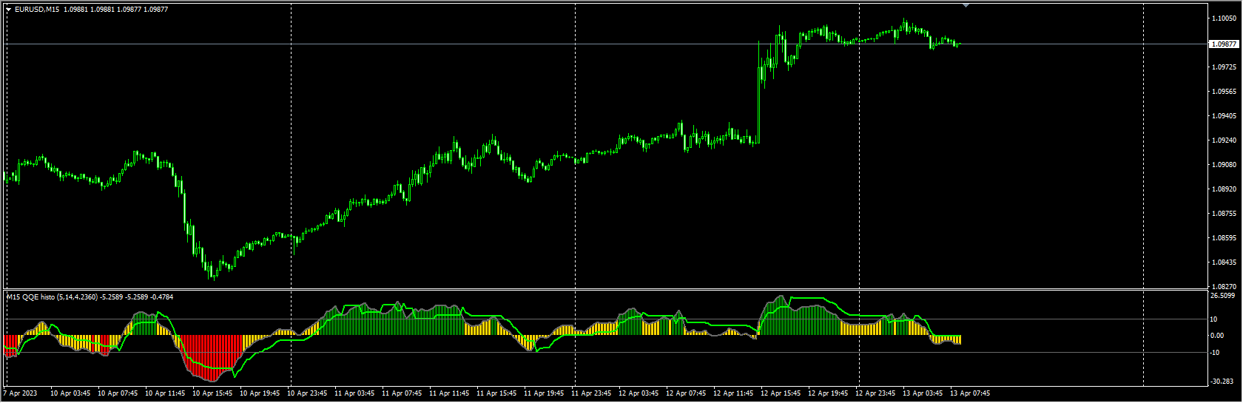Click the 12 Apr 15:45 time label
This screenshot has width=1243, height=403.
coord(781,393)
